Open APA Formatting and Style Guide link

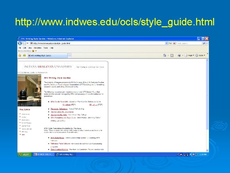63,118
